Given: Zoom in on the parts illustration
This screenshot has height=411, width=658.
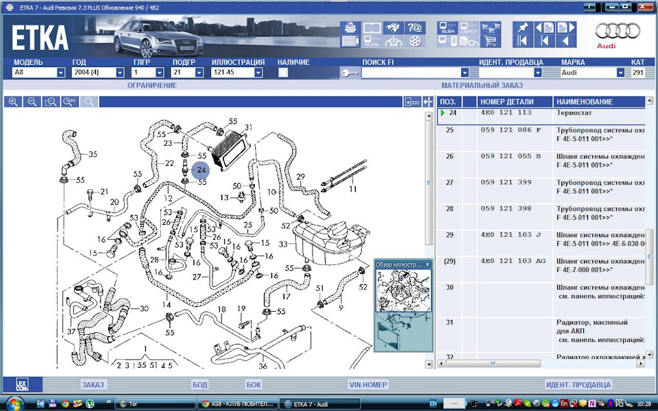Looking at the screenshot, I should [x=13, y=101].
